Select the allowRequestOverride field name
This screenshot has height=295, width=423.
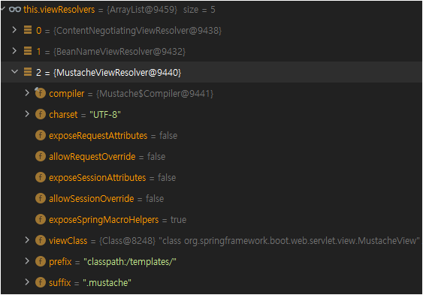(x=92, y=157)
